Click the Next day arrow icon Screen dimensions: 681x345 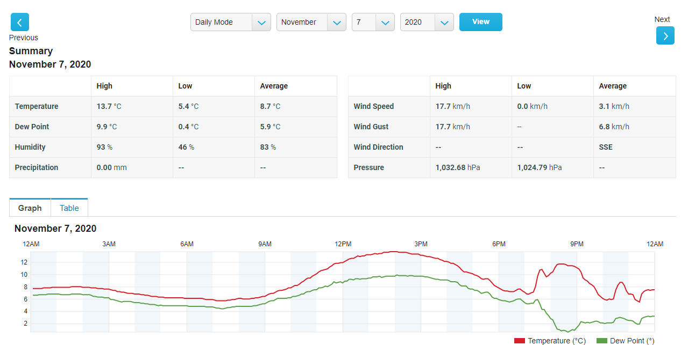[665, 35]
